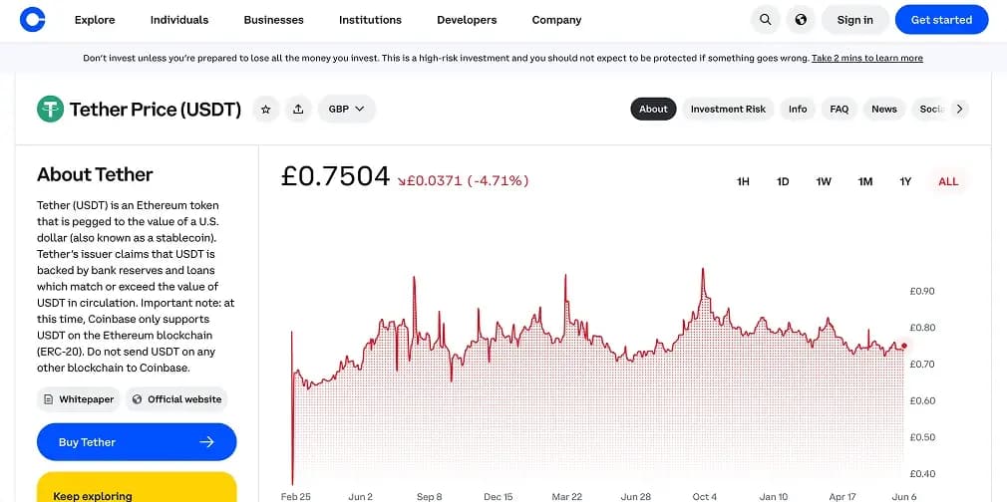
Task: Click the Mar 22 chart date label
Action: [567, 497]
